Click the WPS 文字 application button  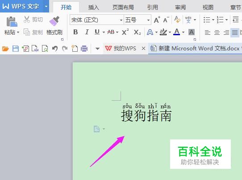point(21,6)
